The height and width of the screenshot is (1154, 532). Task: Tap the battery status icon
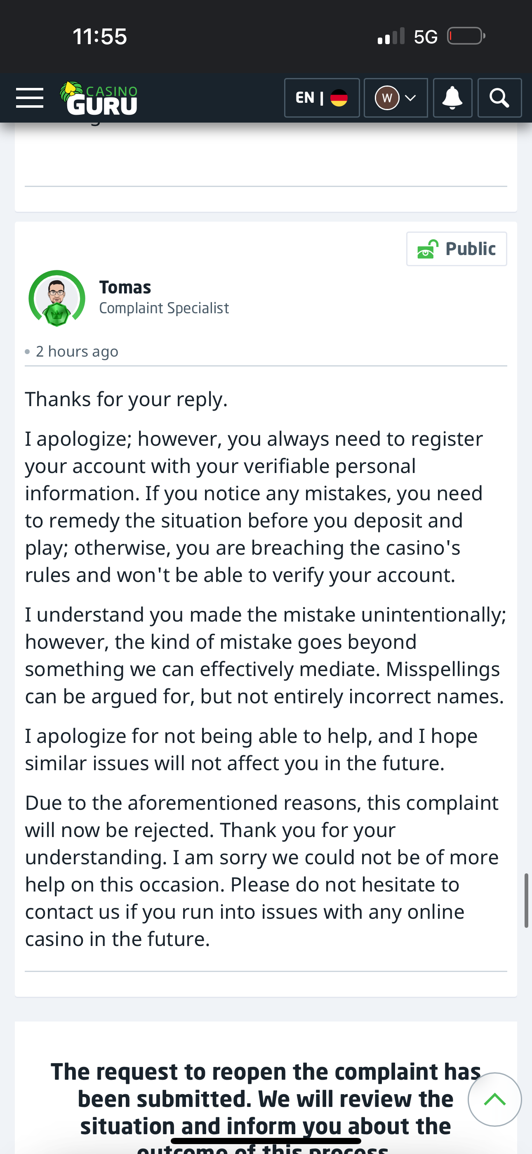[466, 36]
